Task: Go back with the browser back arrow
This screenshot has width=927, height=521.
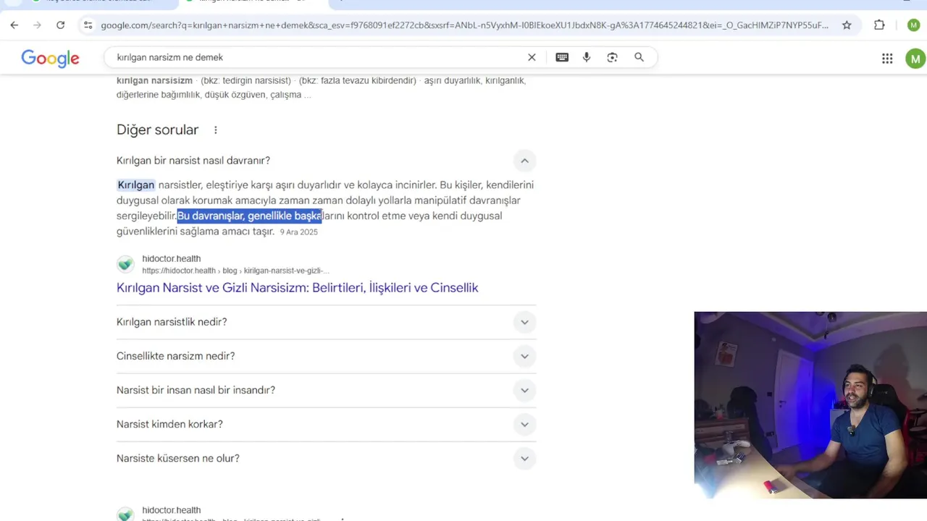Action: click(14, 25)
